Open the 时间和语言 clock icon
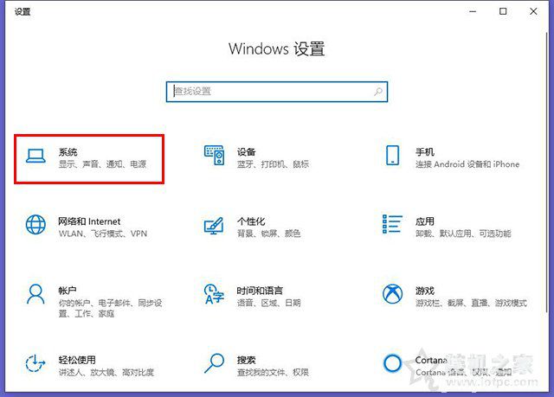Viewport: 554px width, 397px height. 214,294
